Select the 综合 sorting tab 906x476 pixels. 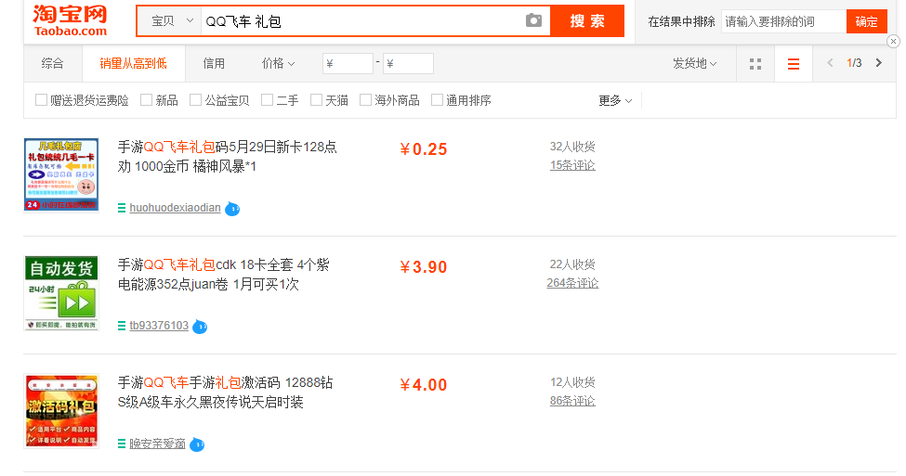(53, 63)
